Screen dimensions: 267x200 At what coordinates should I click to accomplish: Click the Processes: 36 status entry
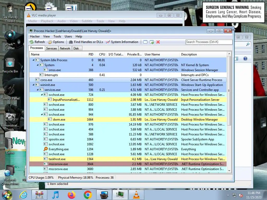pos(105,177)
